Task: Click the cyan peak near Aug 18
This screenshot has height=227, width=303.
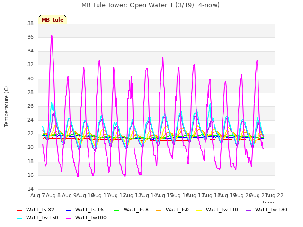Action: (x=210, y=104)
